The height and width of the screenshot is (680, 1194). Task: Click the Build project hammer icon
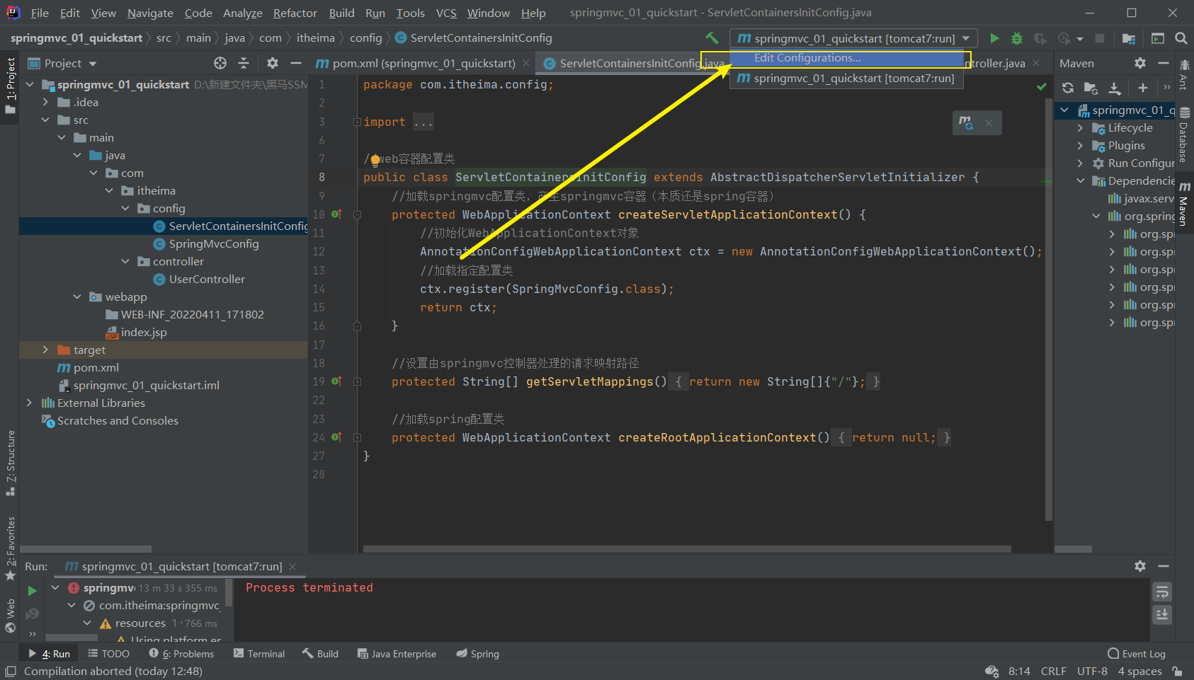pos(712,38)
